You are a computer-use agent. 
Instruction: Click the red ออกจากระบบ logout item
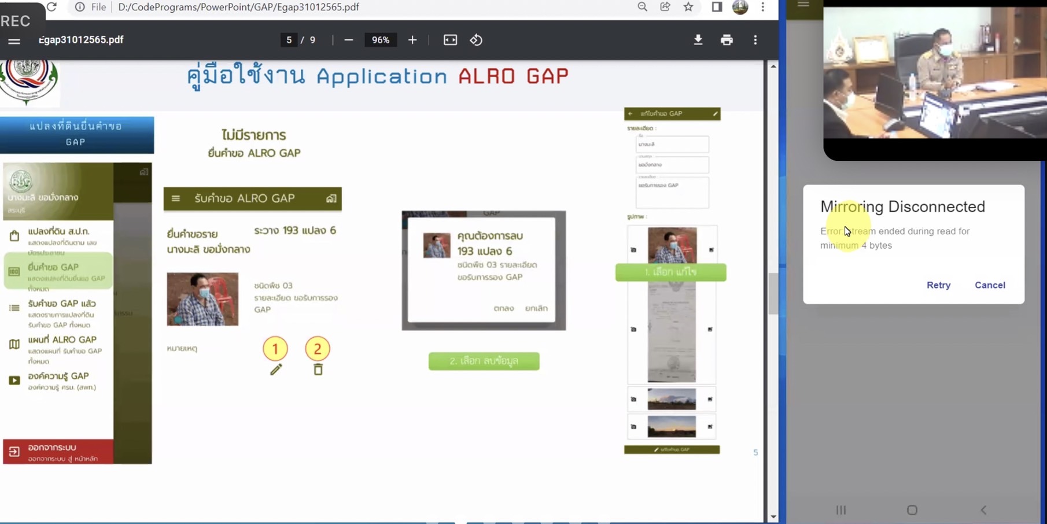coord(58,452)
